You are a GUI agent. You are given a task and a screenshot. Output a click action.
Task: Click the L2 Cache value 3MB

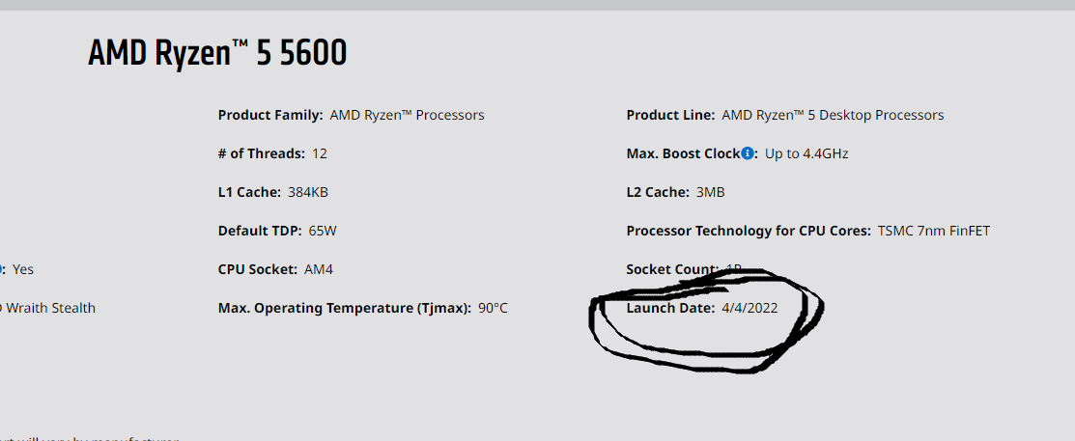[x=710, y=192]
